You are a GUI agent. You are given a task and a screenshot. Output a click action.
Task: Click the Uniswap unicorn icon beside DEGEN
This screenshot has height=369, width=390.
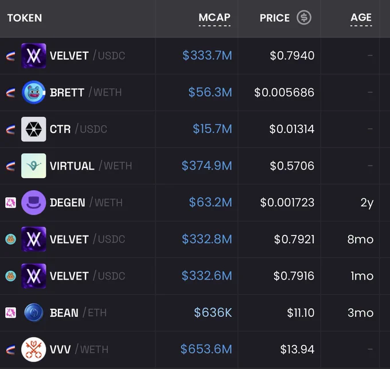(11, 202)
